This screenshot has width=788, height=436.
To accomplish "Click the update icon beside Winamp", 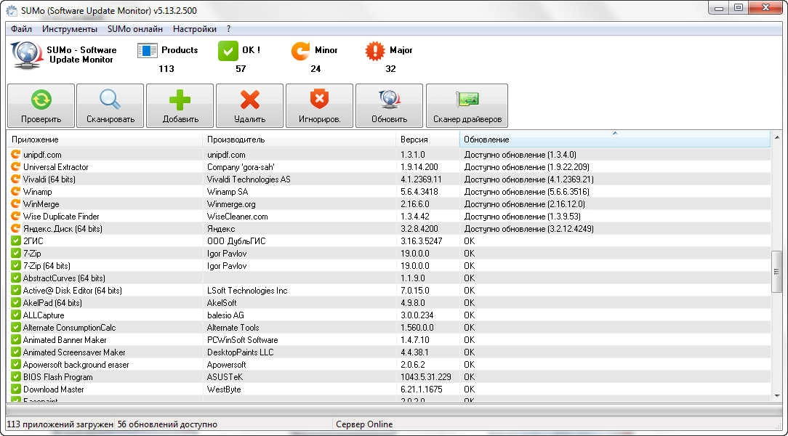I will (15, 191).
